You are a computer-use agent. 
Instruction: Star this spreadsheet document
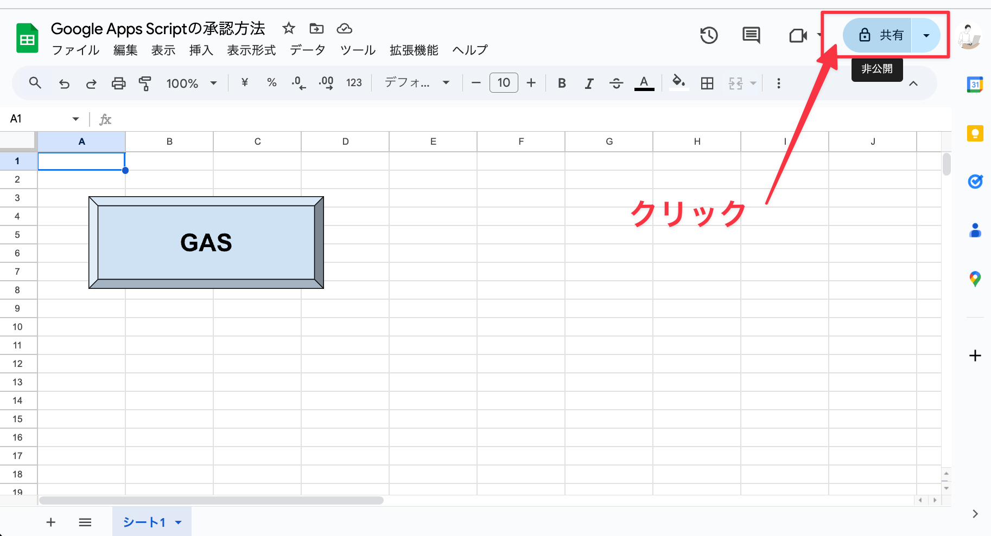coord(289,28)
